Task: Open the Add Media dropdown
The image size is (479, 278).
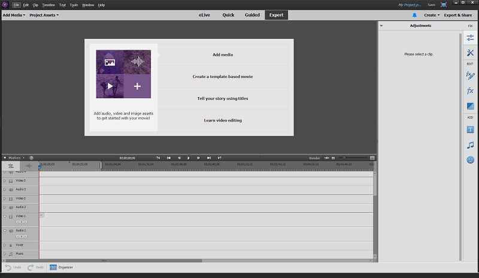Action: point(14,15)
